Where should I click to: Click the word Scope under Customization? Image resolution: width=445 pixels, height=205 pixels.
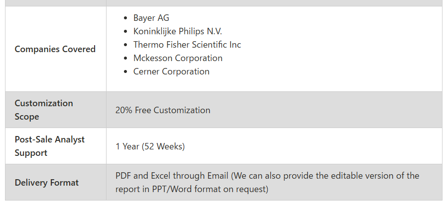[27, 117]
